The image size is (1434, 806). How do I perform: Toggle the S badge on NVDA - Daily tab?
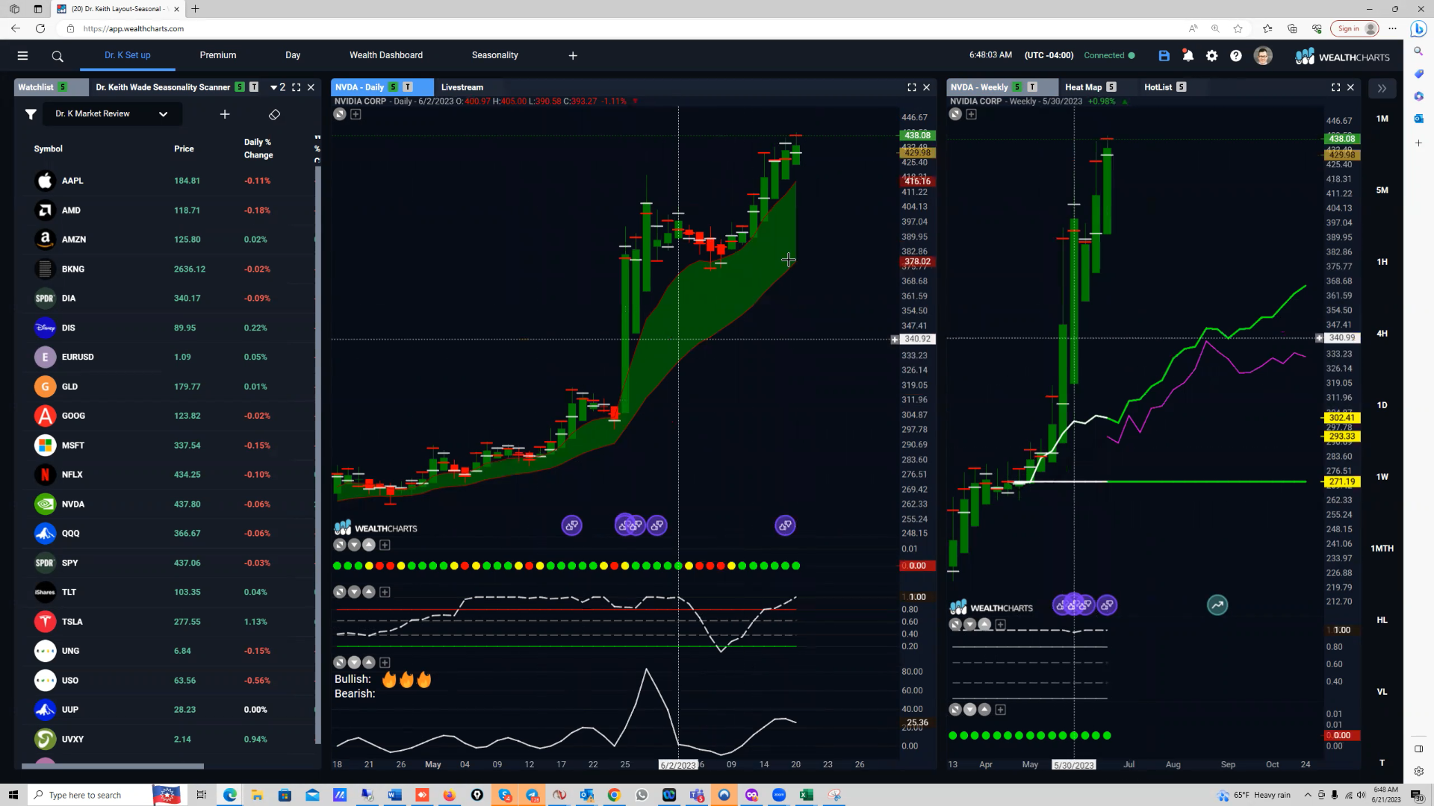coord(394,87)
